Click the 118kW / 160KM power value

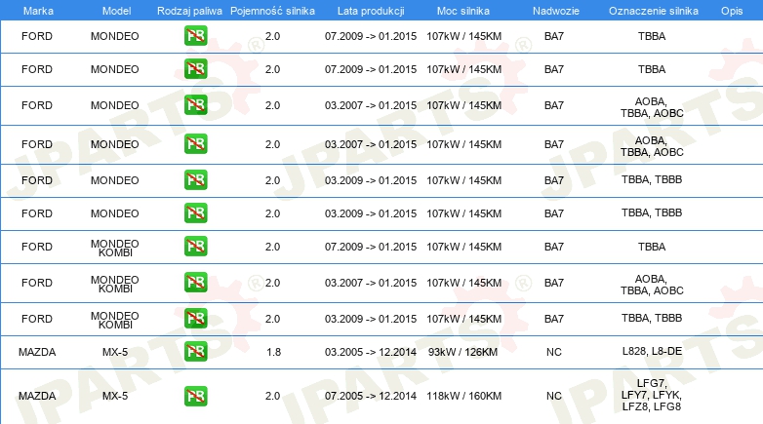point(463,396)
